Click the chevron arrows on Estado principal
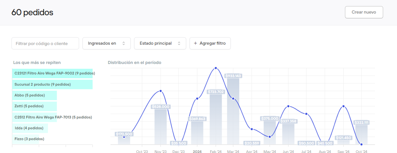 [x=179, y=43]
